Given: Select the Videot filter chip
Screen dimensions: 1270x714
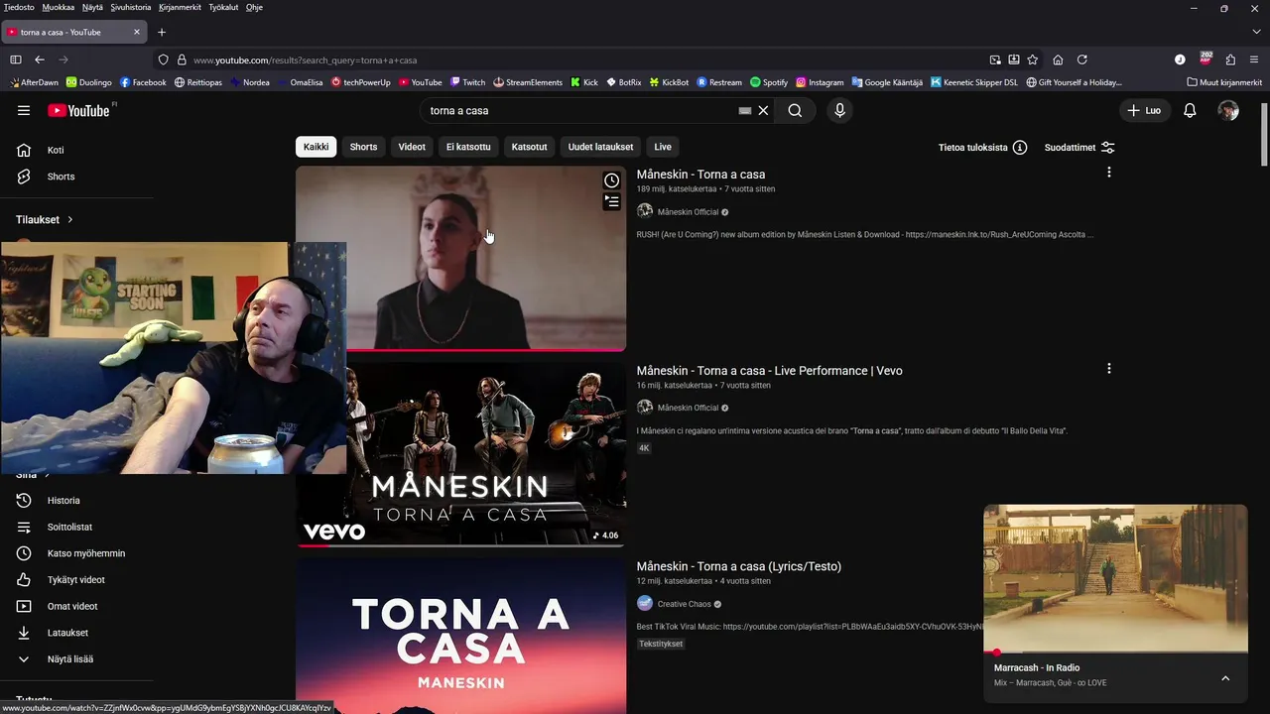Looking at the screenshot, I should click(412, 147).
